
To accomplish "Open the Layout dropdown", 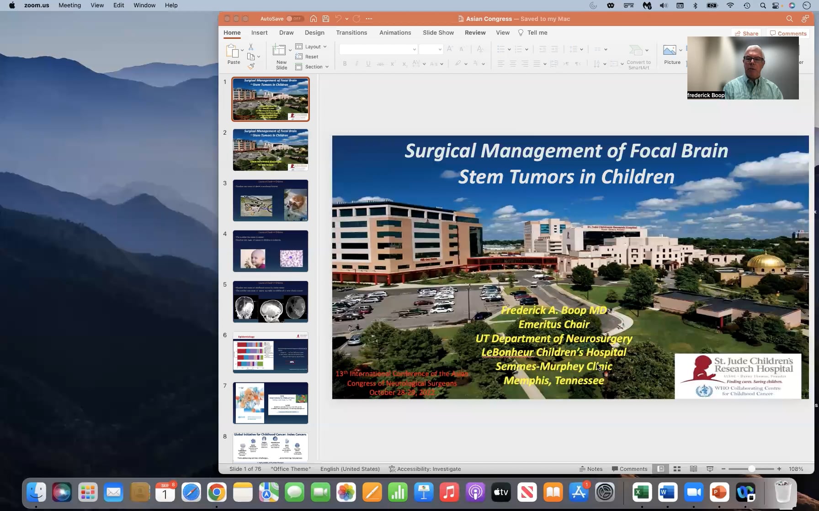I will pos(311,47).
